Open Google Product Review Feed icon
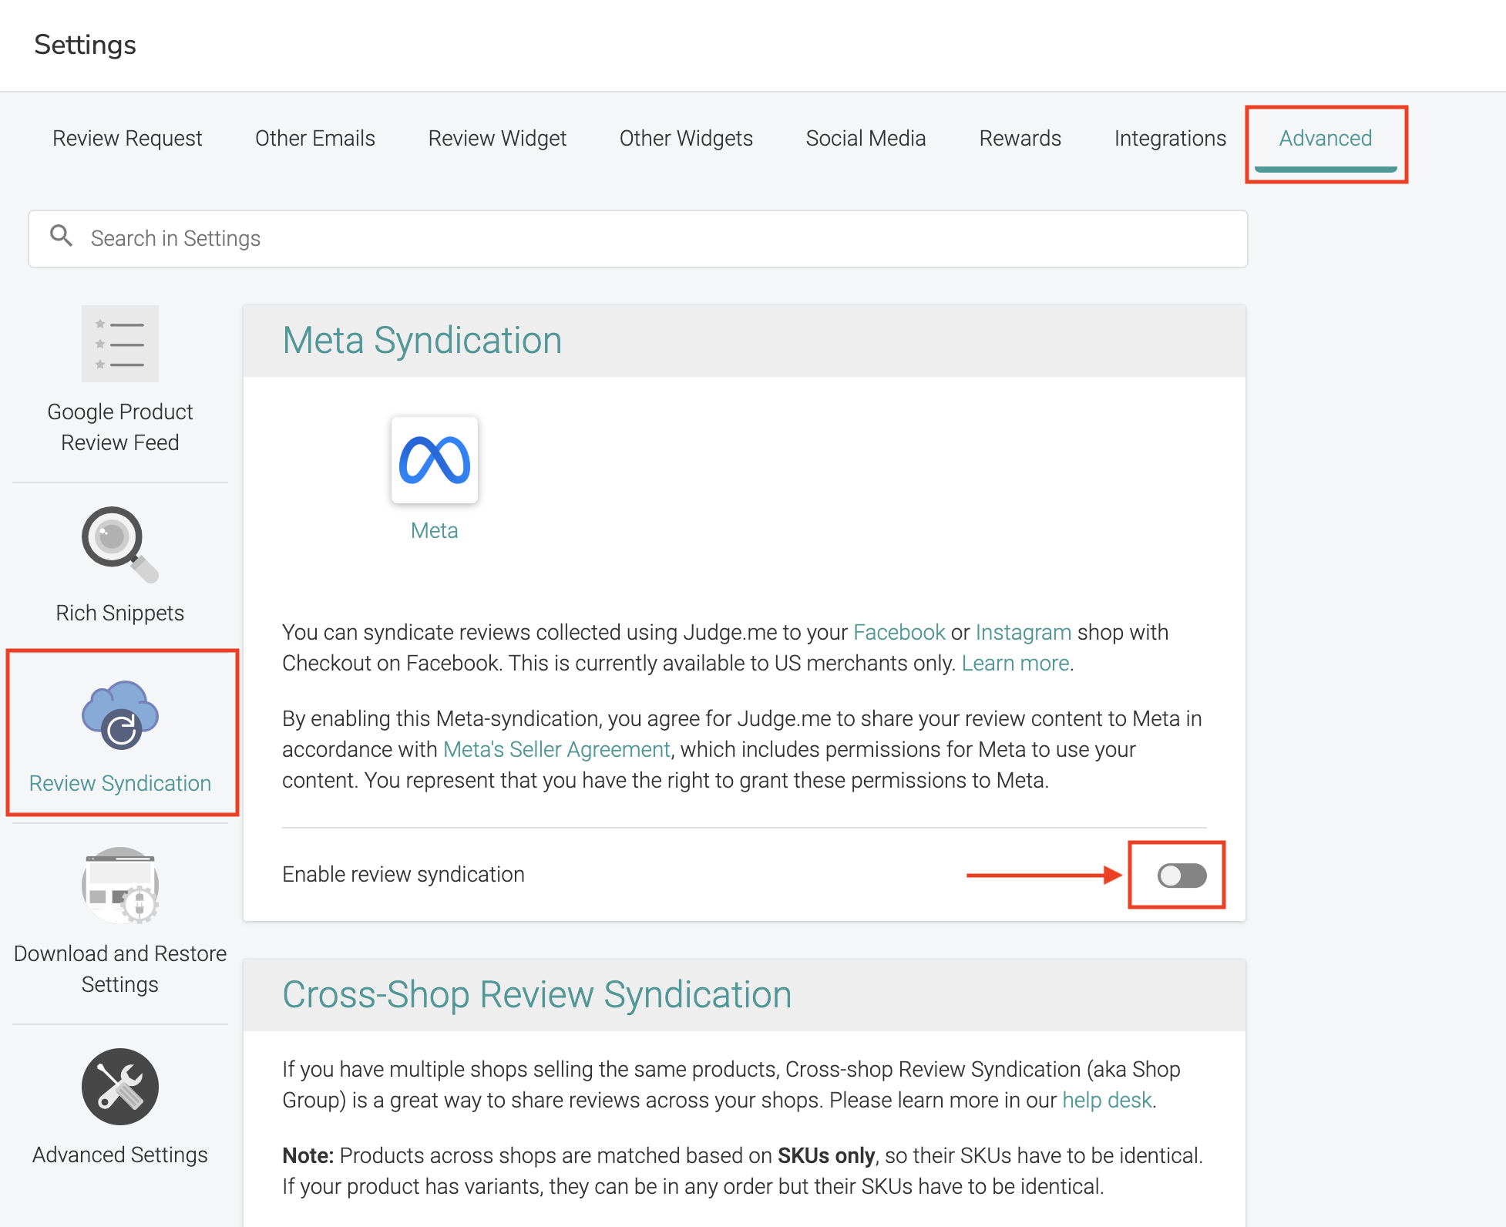Viewport: 1506px width, 1227px height. pos(119,344)
